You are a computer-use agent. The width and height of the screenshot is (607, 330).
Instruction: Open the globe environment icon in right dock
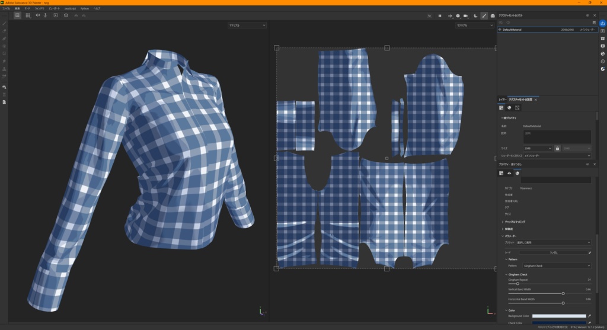point(603,54)
